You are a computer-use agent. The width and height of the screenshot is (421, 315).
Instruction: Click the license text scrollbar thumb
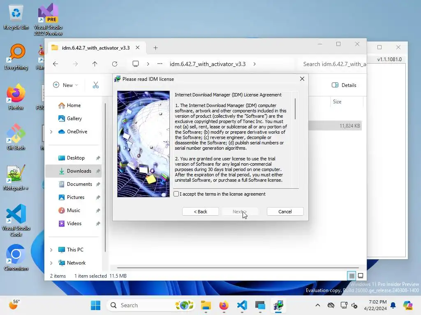coord(295,109)
